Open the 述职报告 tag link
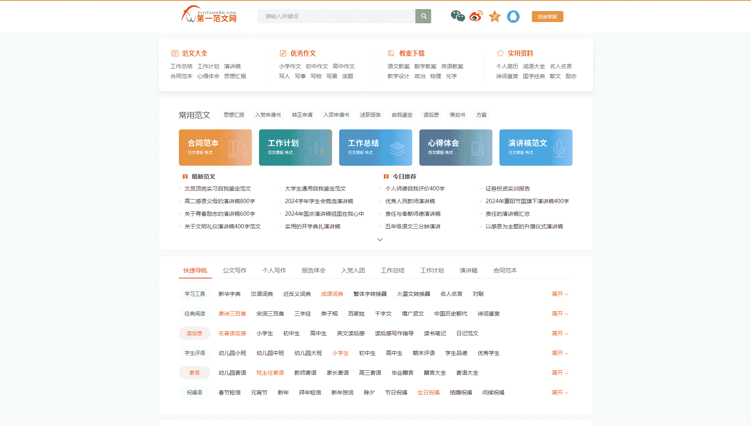This screenshot has height=426, width=751. [370, 115]
